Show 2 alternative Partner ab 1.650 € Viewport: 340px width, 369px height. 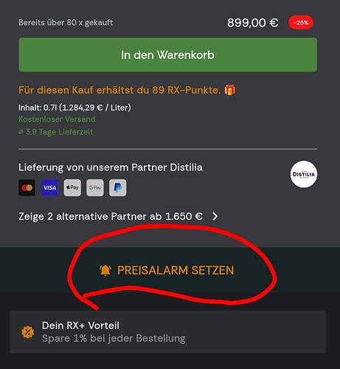111,216
